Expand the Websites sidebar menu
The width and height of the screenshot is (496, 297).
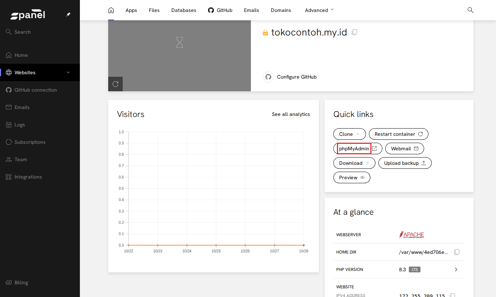(68, 72)
